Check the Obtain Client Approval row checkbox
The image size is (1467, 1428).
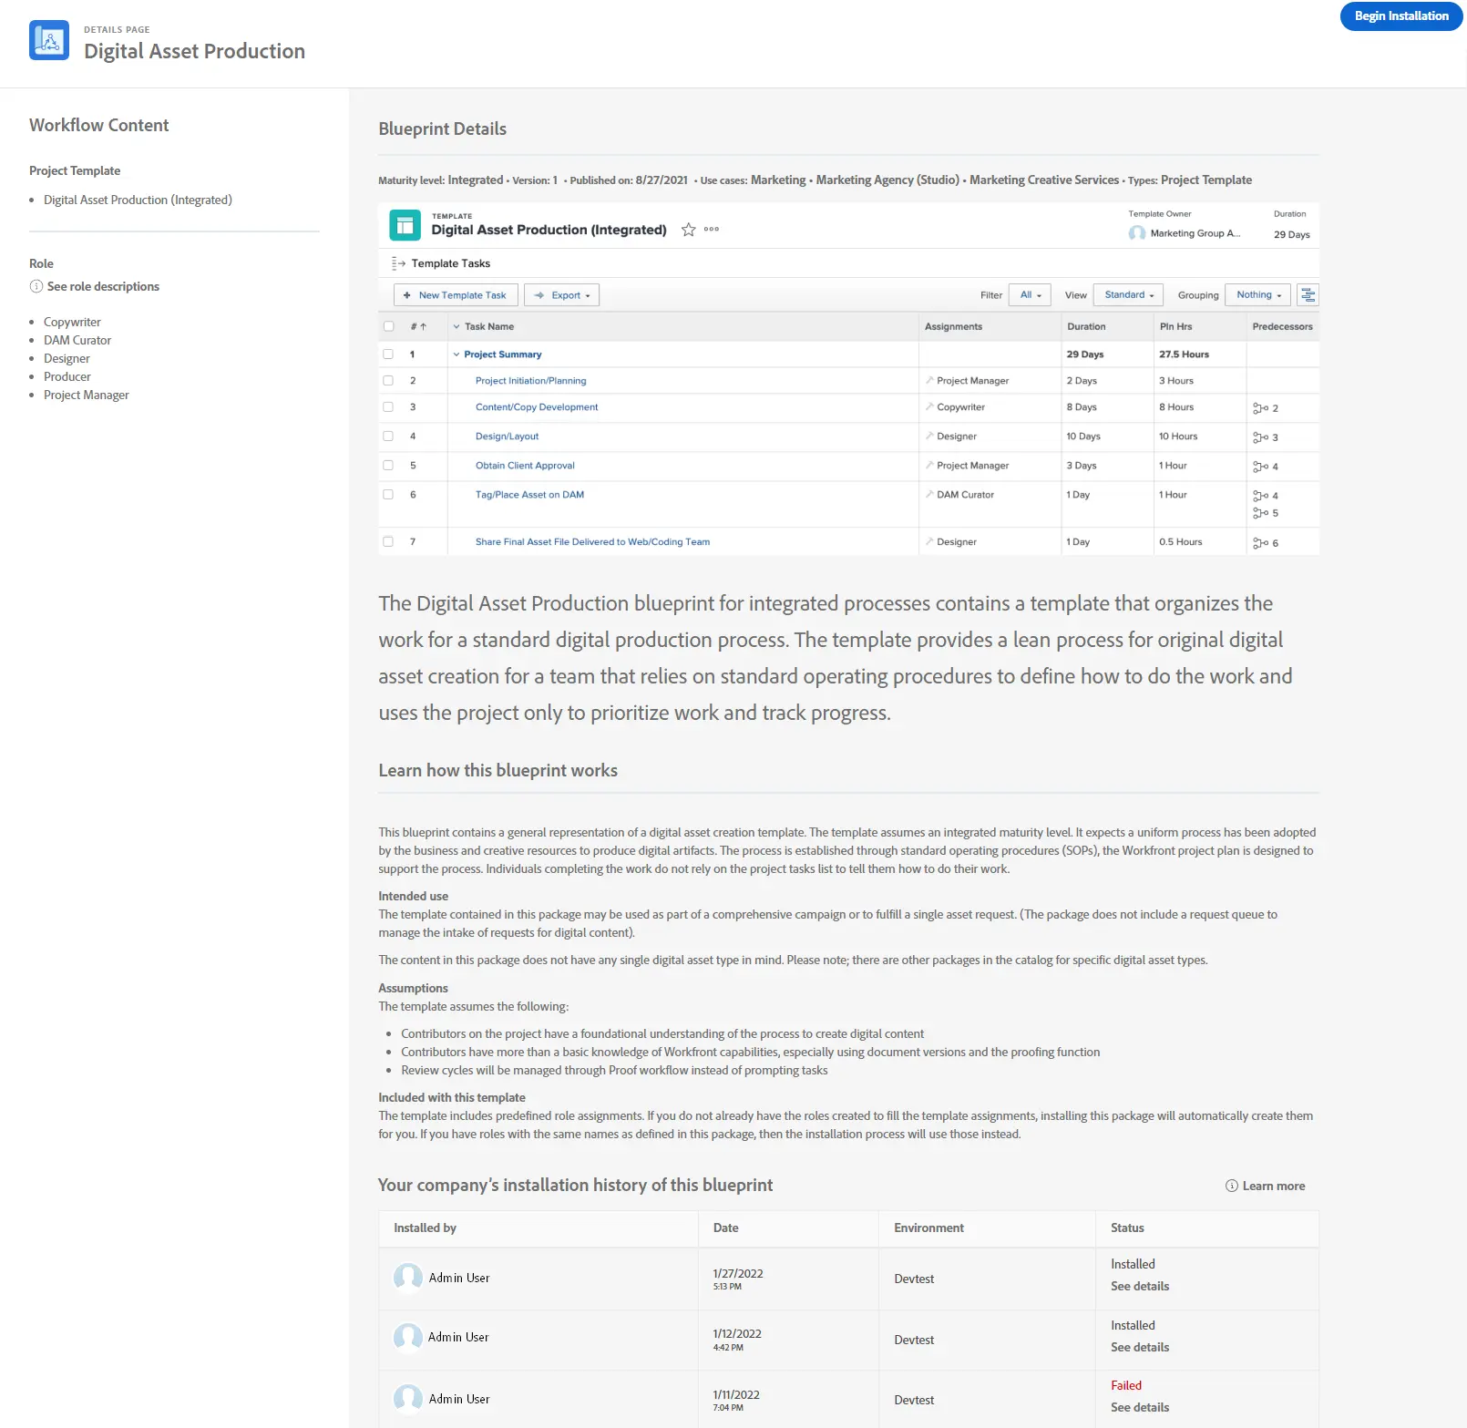click(x=388, y=465)
